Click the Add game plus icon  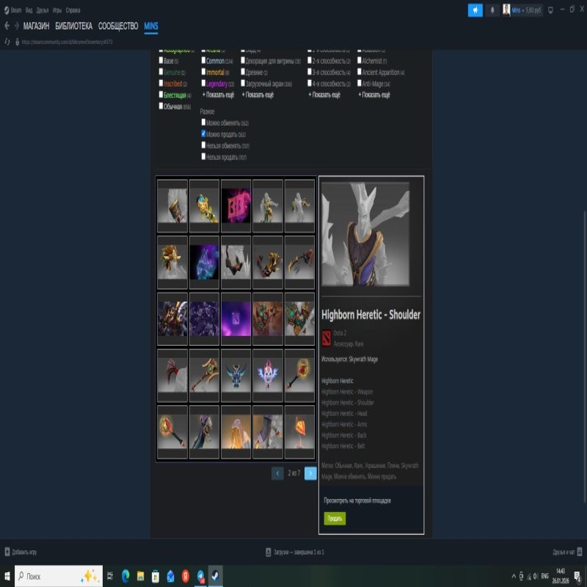click(x=7, y=552)
